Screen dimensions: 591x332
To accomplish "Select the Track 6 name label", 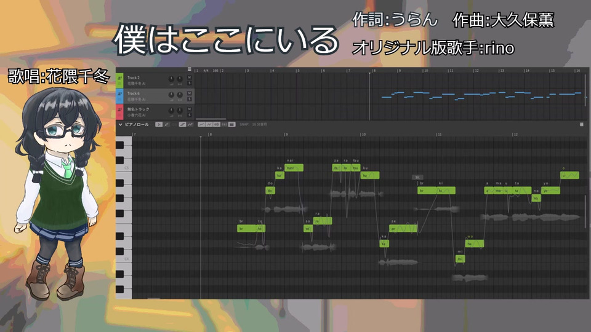I will [134, 93].
